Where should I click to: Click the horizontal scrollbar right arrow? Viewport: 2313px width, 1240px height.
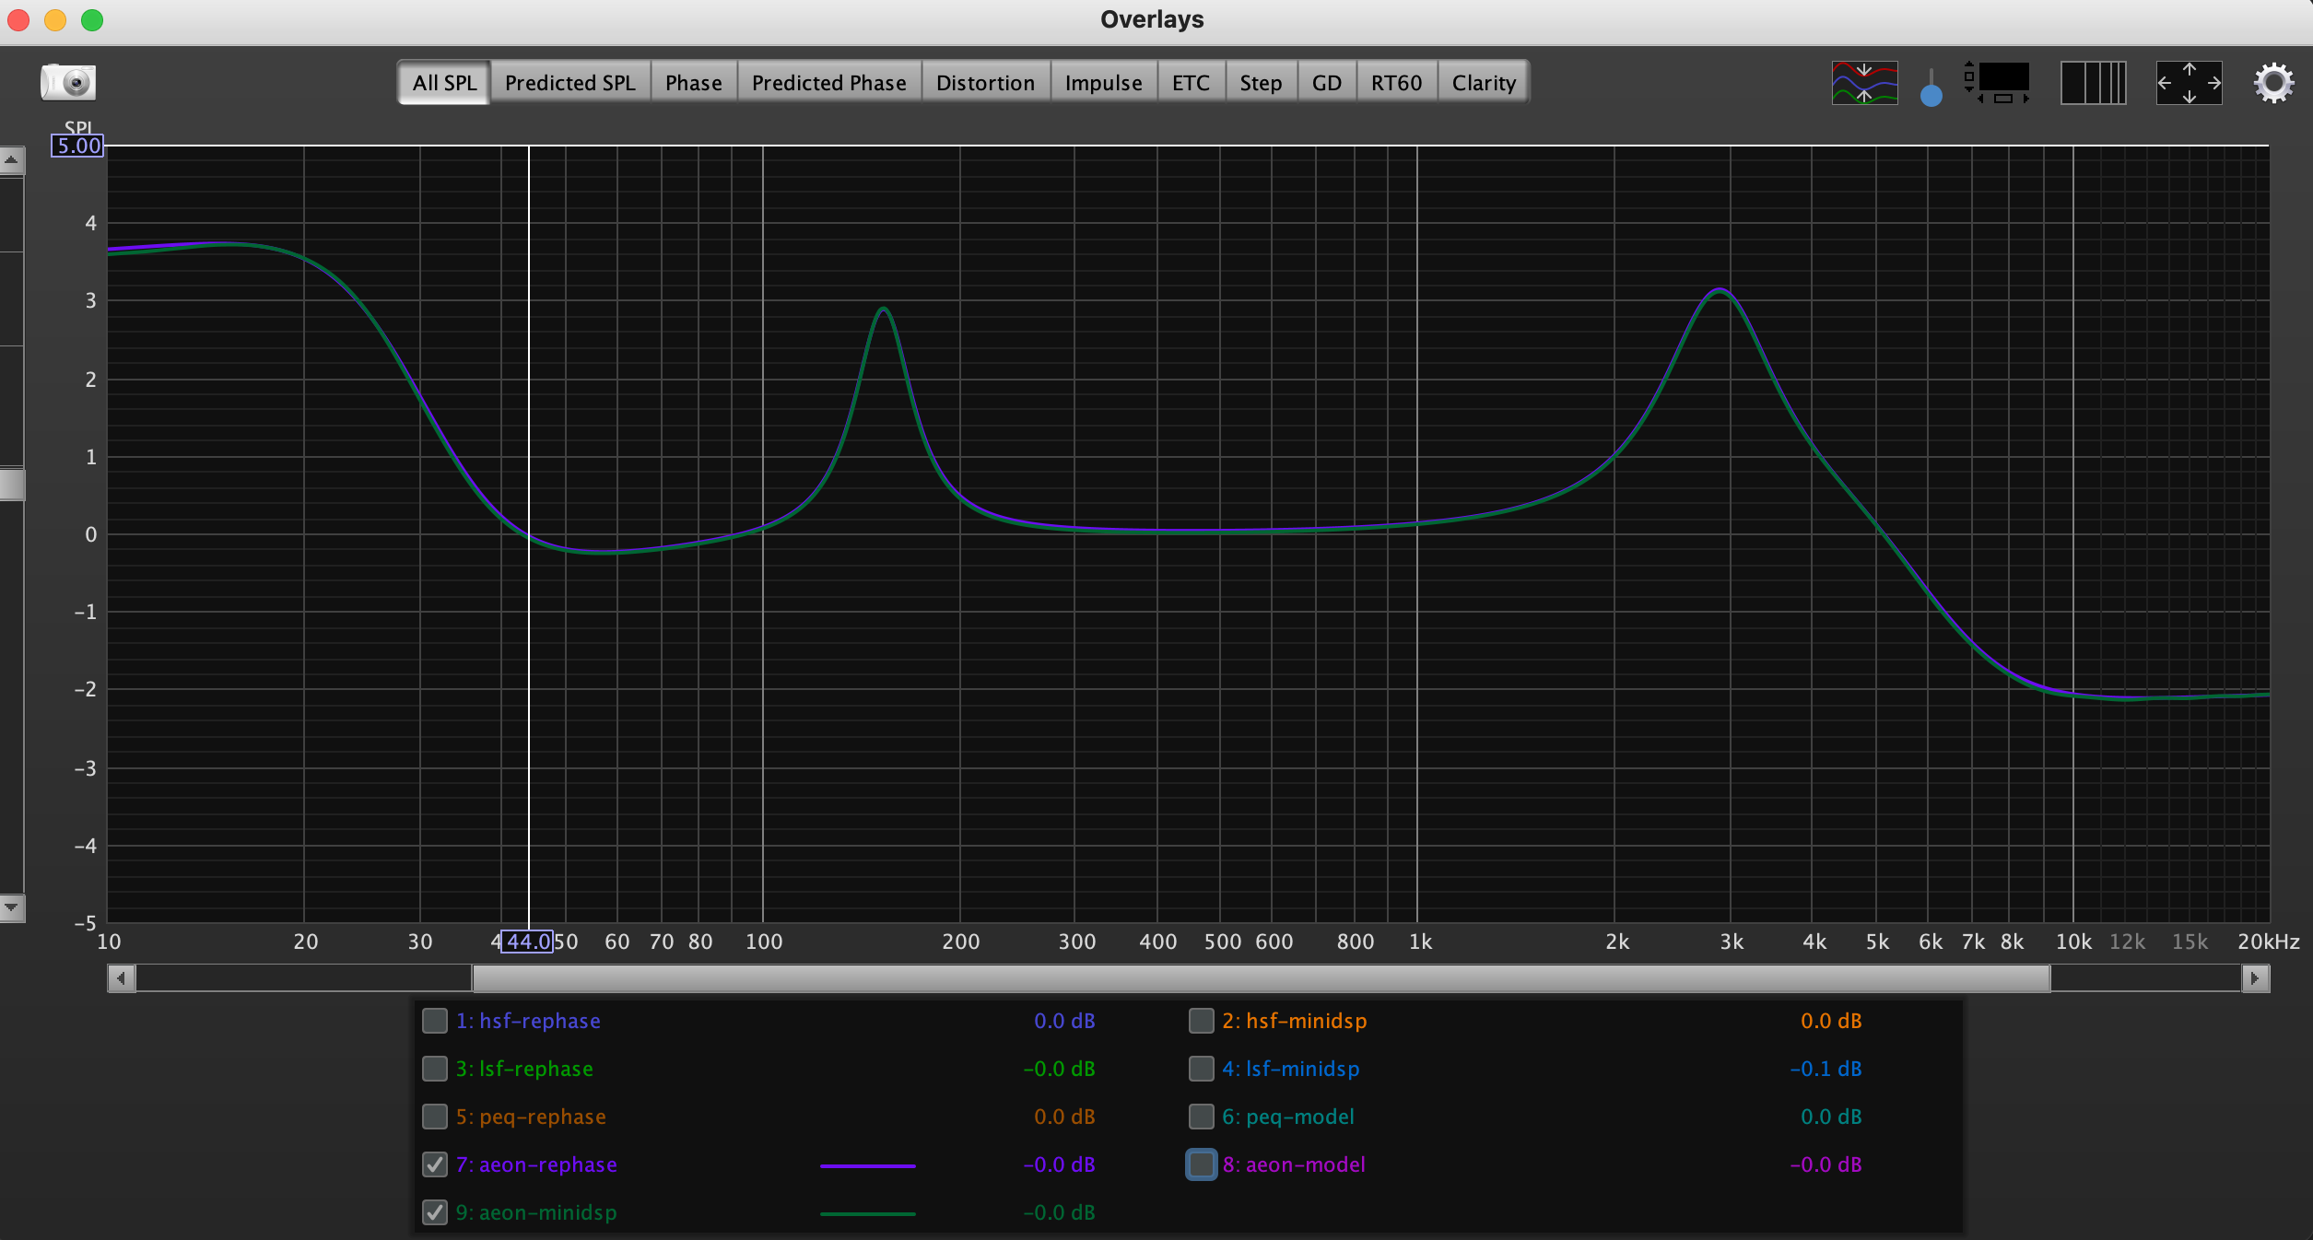(2255, 978)
